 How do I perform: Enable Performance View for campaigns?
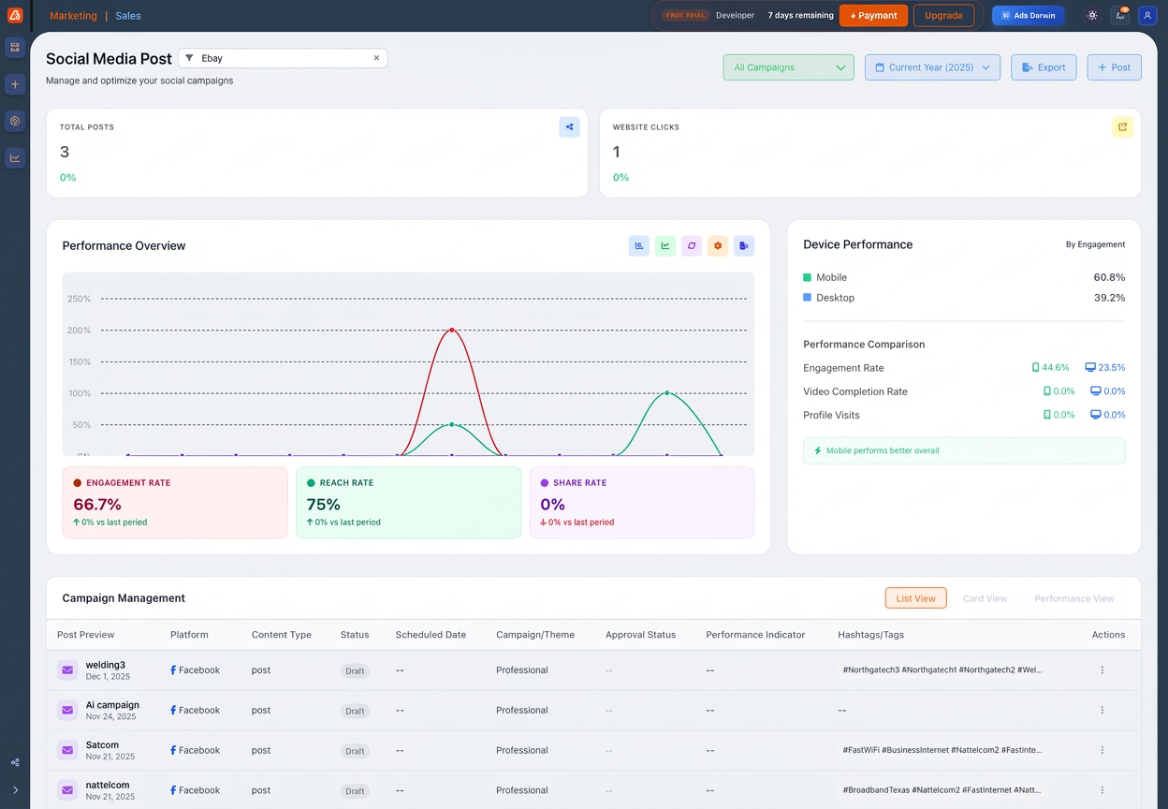pos(1073,598)
